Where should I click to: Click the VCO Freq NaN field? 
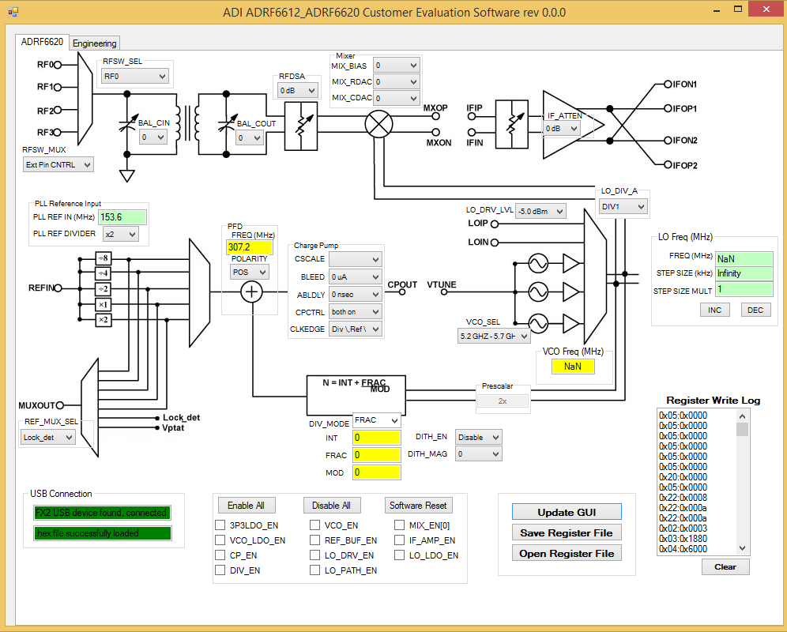tap(573, 367)
